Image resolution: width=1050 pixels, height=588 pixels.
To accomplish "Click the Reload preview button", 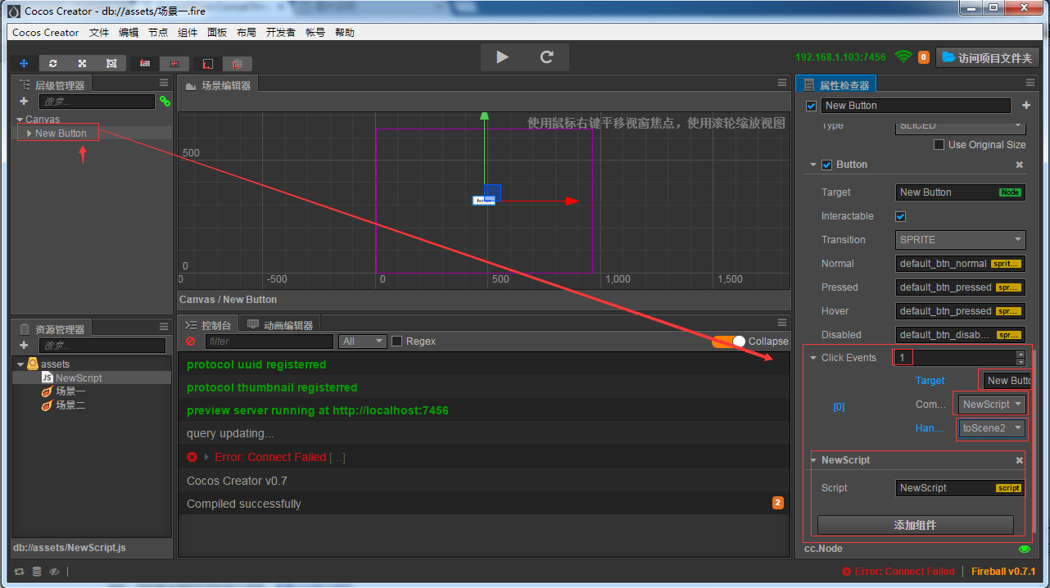I will click(547, 57).
